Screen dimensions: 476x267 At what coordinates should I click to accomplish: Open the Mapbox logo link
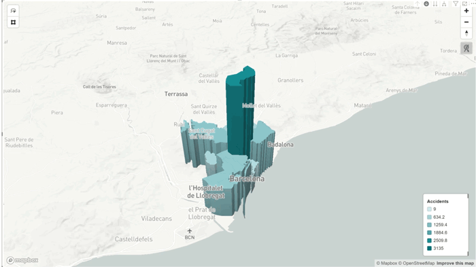22,260
